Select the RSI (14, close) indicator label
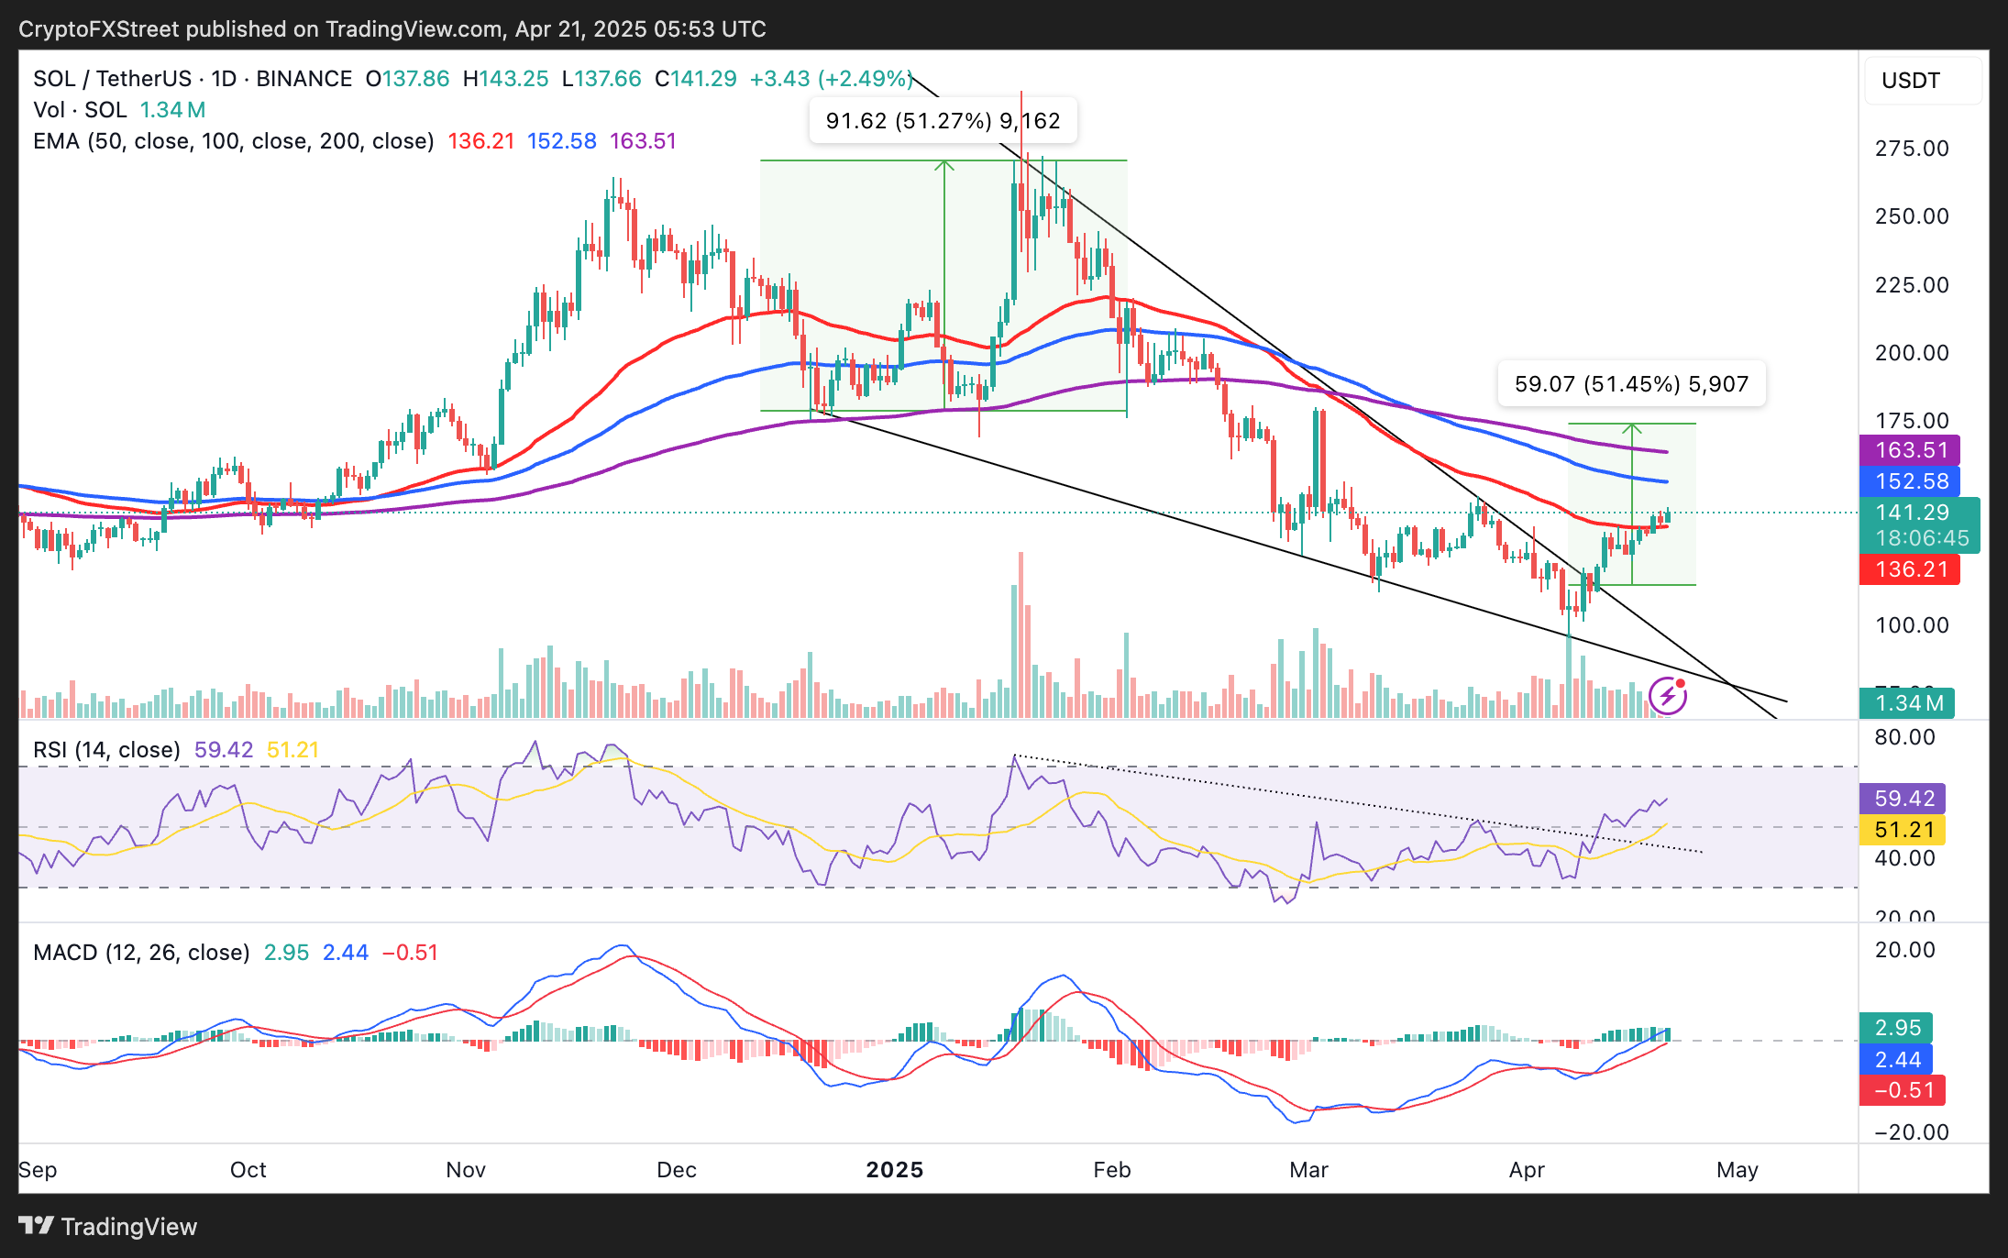Viewport: 2008px width, 1258px height. coord(106,750)
